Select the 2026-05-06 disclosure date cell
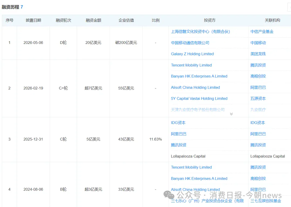The image size is (291, 207). coord(33,43)
